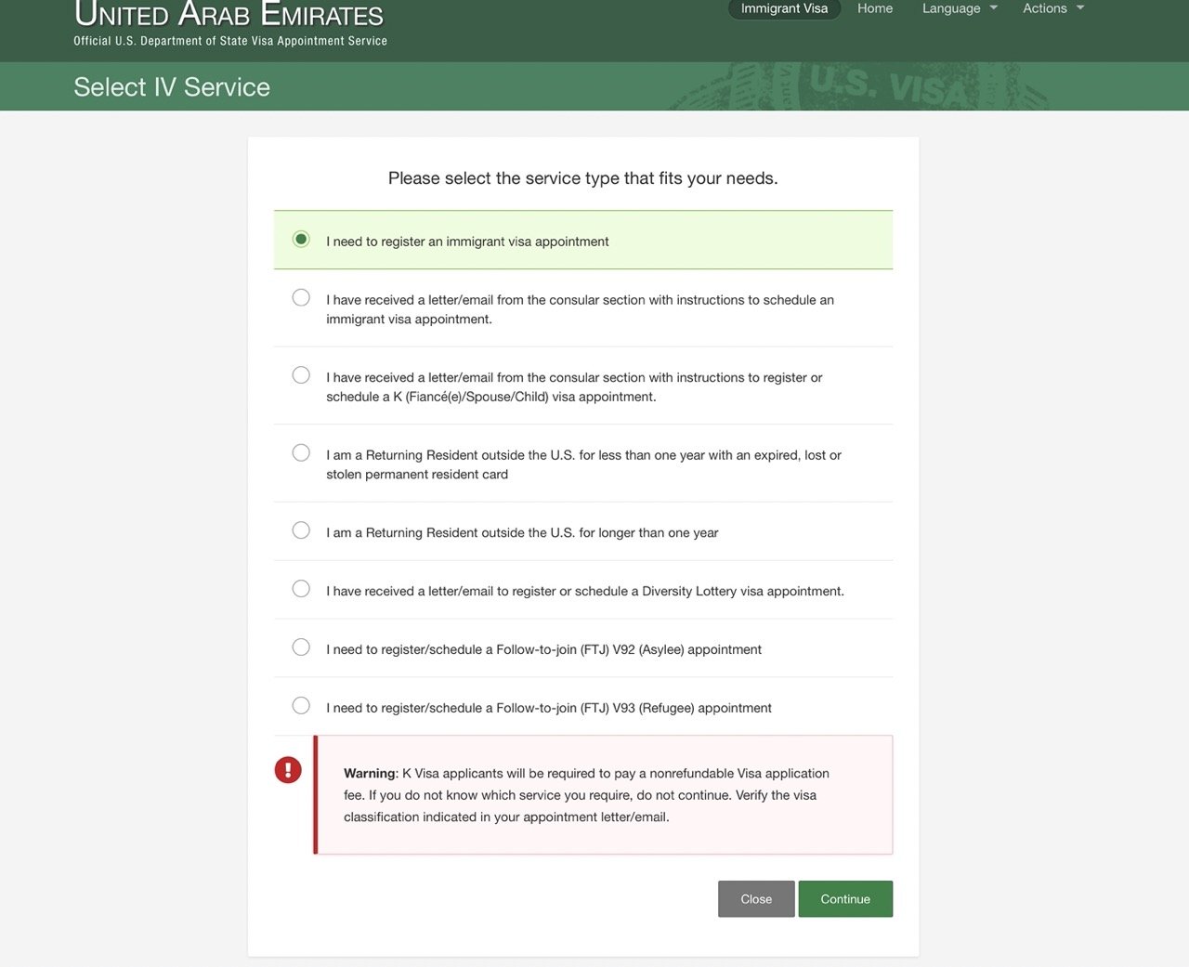Select 'I need to register an immigrant visa appointment'
The image size is (1189, 967).
pyautogui.click(x=301, y=240)
